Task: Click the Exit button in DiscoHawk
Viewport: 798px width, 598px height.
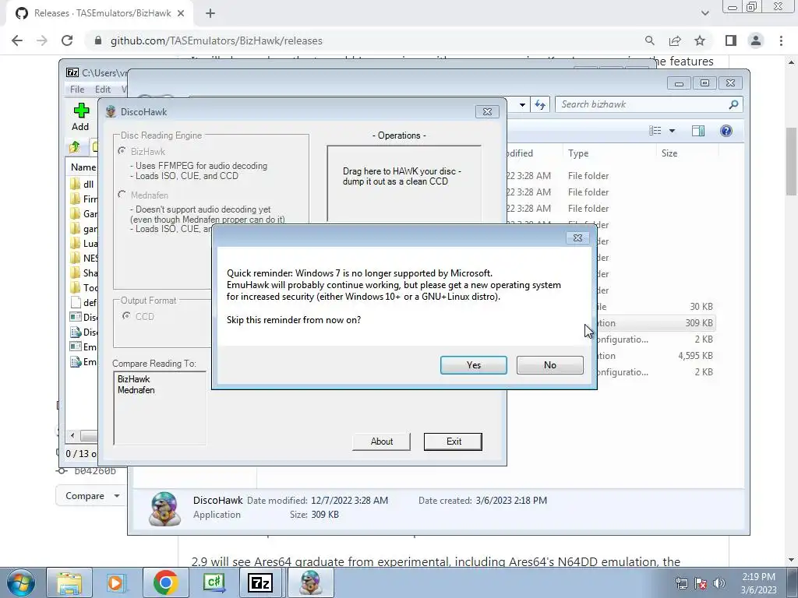Action: click(x=454, y=441)
